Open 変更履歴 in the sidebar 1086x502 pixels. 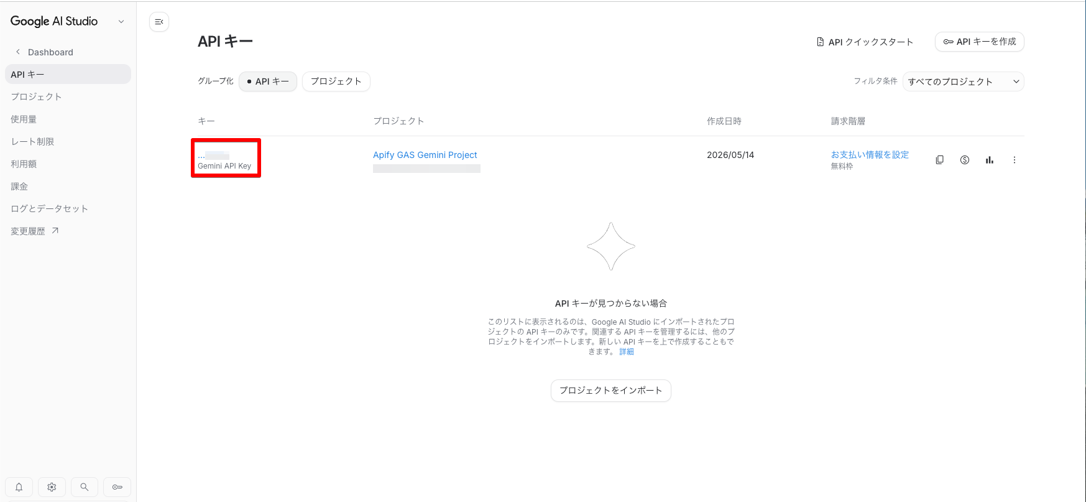click(28, 231)
